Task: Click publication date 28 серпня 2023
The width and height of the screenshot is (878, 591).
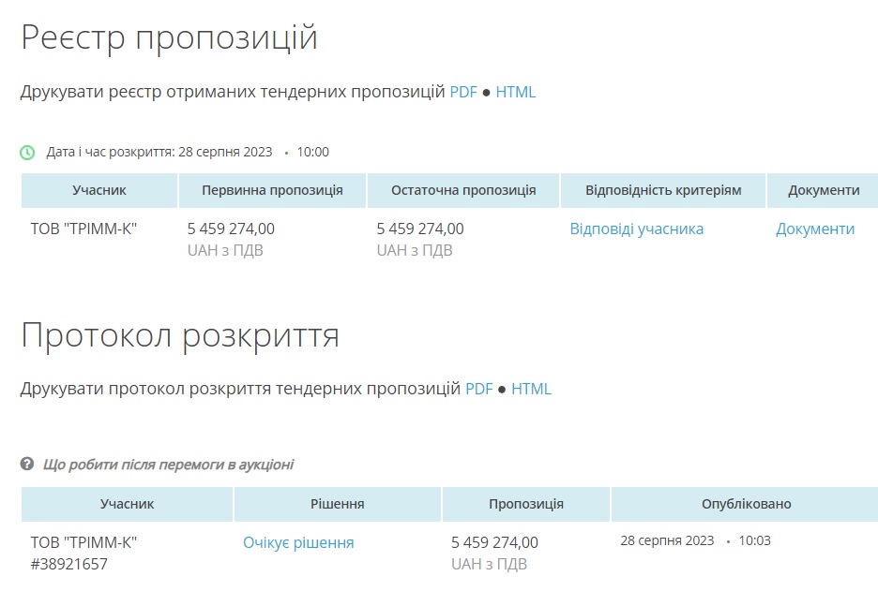Action: pos(667,540)
